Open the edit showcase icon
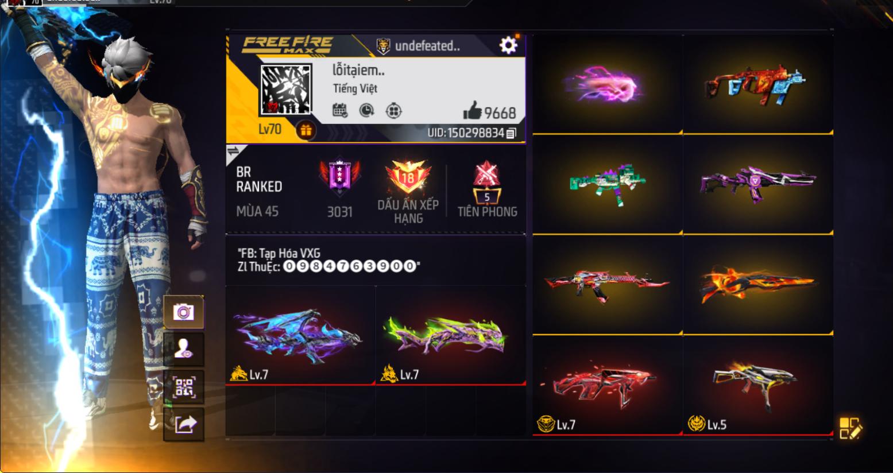 (x=850, y=428)
